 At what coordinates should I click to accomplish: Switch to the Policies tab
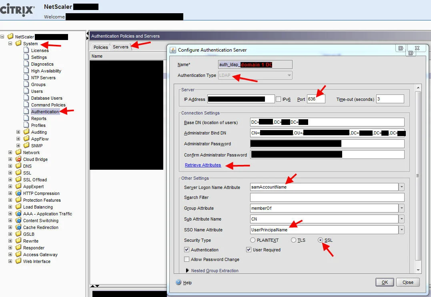(100, 47)
